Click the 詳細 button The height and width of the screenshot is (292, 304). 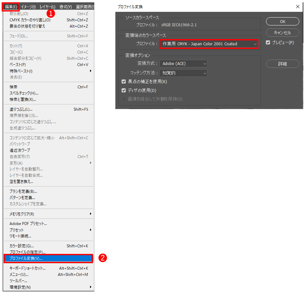tap(282, 64)
